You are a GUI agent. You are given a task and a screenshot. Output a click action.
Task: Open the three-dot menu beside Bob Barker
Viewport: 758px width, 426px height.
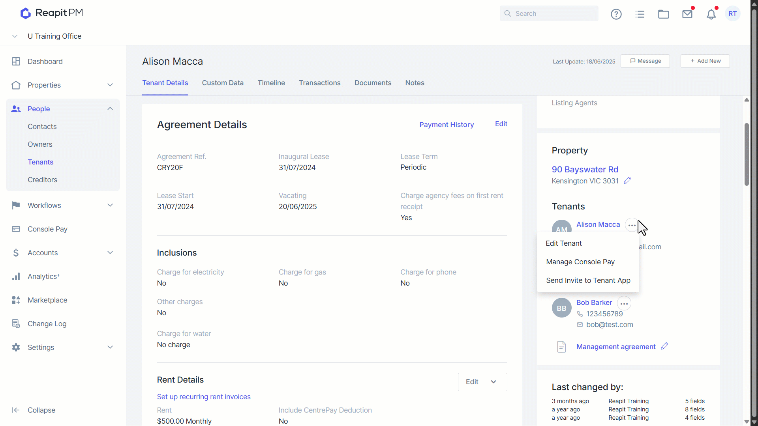tap(624, 303)
